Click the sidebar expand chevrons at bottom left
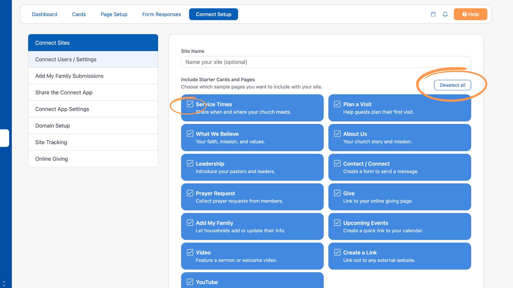The height and width of the screenshot is (288, 513). coord(4,284)
